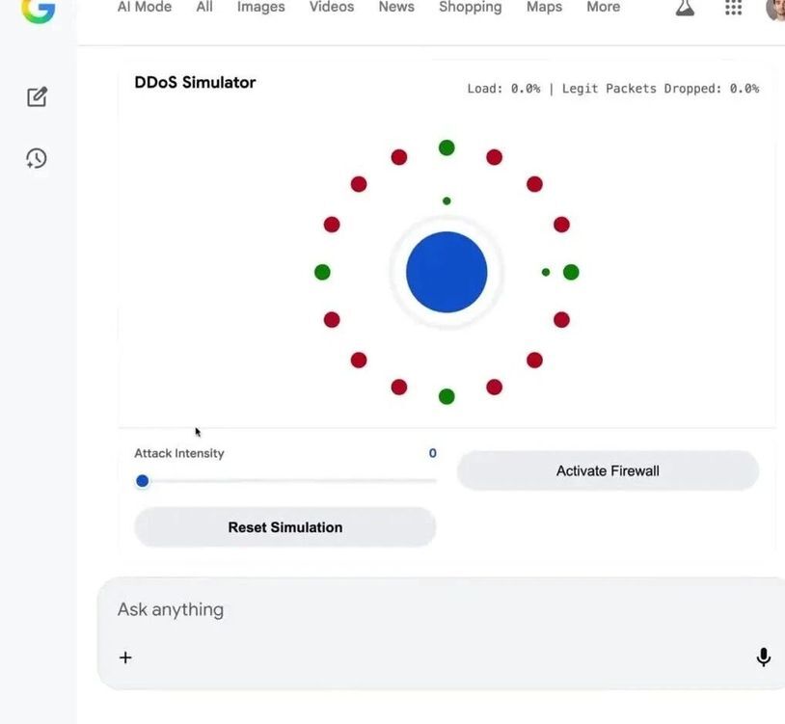785x724 pixels.
Task: Click the bottom green client node
Action: [447, 396]
